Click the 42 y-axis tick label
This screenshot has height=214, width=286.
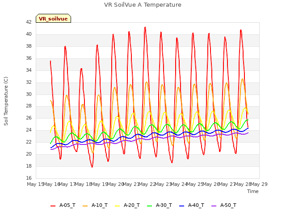[29, 22]
